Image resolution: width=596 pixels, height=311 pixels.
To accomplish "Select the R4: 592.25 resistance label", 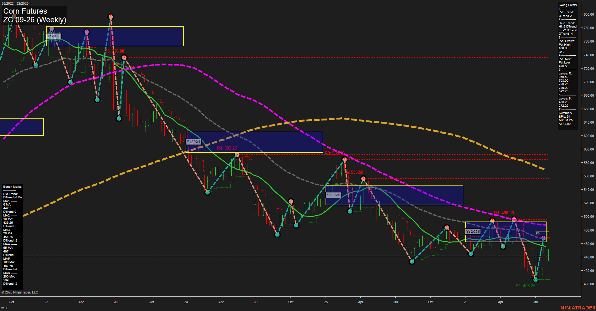I will click(227, 148).
